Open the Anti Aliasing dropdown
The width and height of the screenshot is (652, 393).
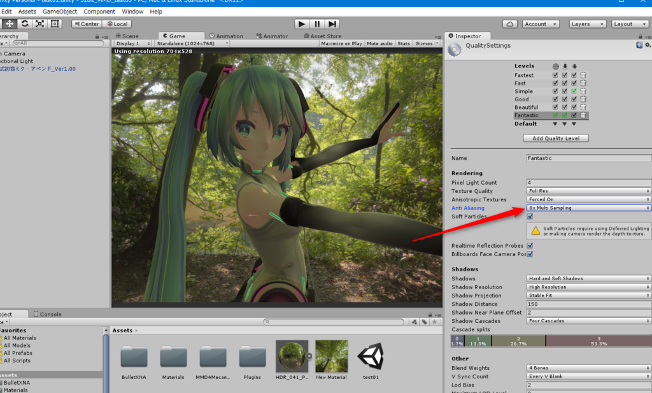(x=589, y=208)
